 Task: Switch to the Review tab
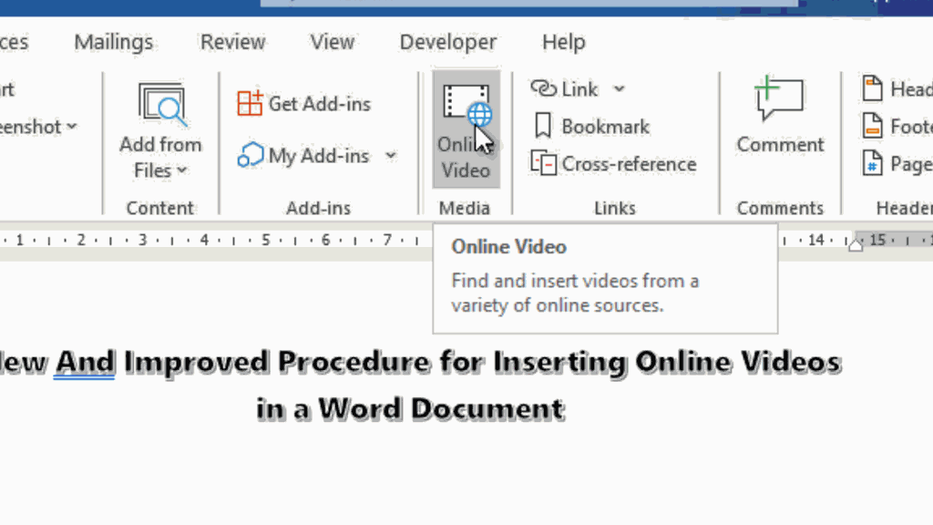pos(232,42)
